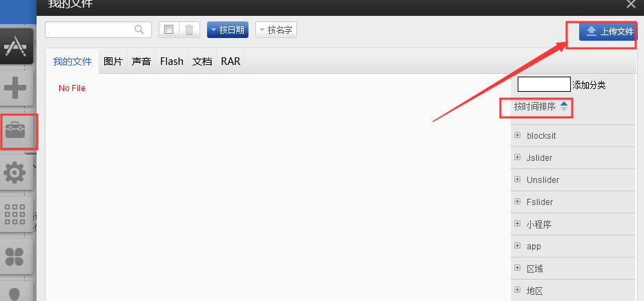Viewport: 644px width, 301px height.
Task: Expand the blocksit category
Action: click(518, 135)
